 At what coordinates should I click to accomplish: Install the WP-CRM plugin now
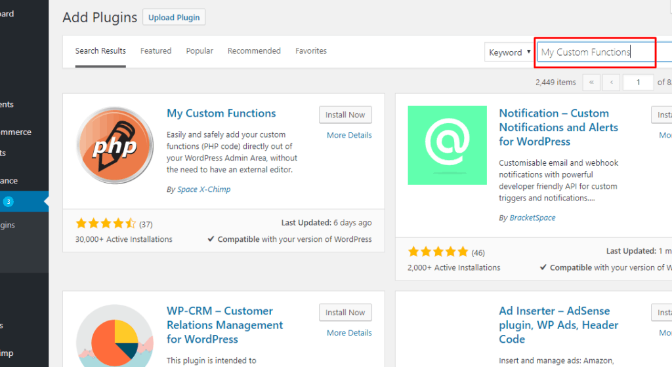tap(345, 313)
